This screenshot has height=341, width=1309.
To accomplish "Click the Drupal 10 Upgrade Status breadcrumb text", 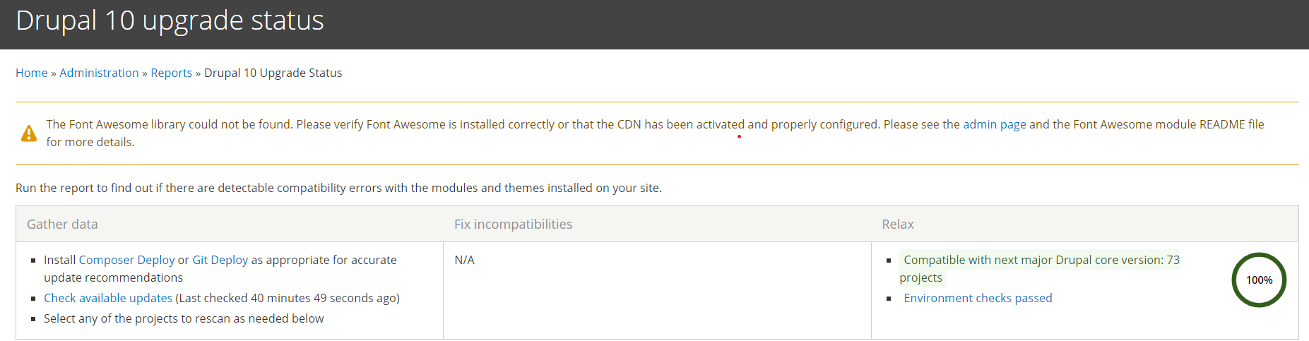I will click(x=273, y=73).
